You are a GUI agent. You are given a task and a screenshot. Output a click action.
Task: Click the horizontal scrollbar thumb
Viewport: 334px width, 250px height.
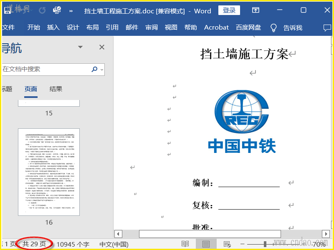coord(210,234)
